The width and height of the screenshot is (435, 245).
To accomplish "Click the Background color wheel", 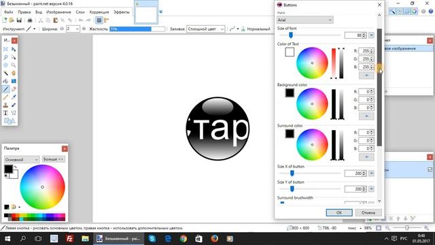I will [312, 104].
